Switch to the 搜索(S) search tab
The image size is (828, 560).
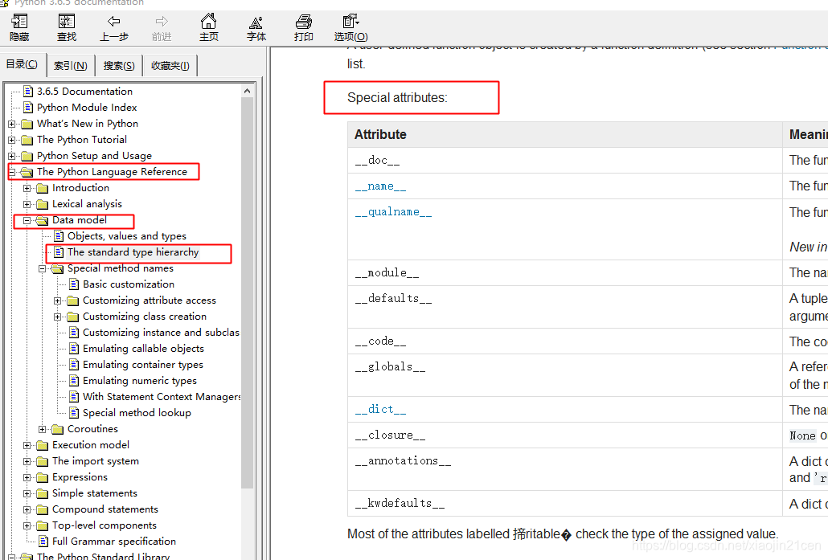pyautogui.click(x=119, y=65)
